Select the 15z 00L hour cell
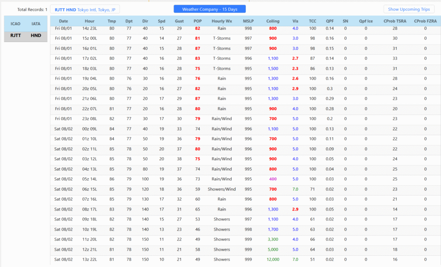This screenshot has width=441, height=267. pyautogui.click(x=90, y=38)
